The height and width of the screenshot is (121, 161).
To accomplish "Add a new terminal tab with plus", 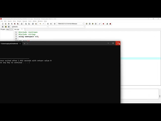I will click(x=24, y=44).
